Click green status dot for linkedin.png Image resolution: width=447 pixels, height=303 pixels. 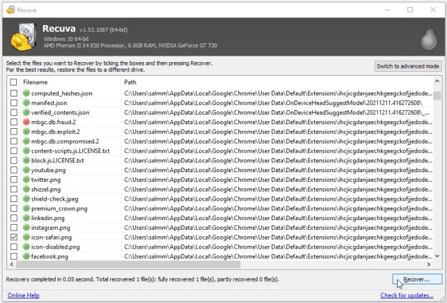tap(26, 218)
